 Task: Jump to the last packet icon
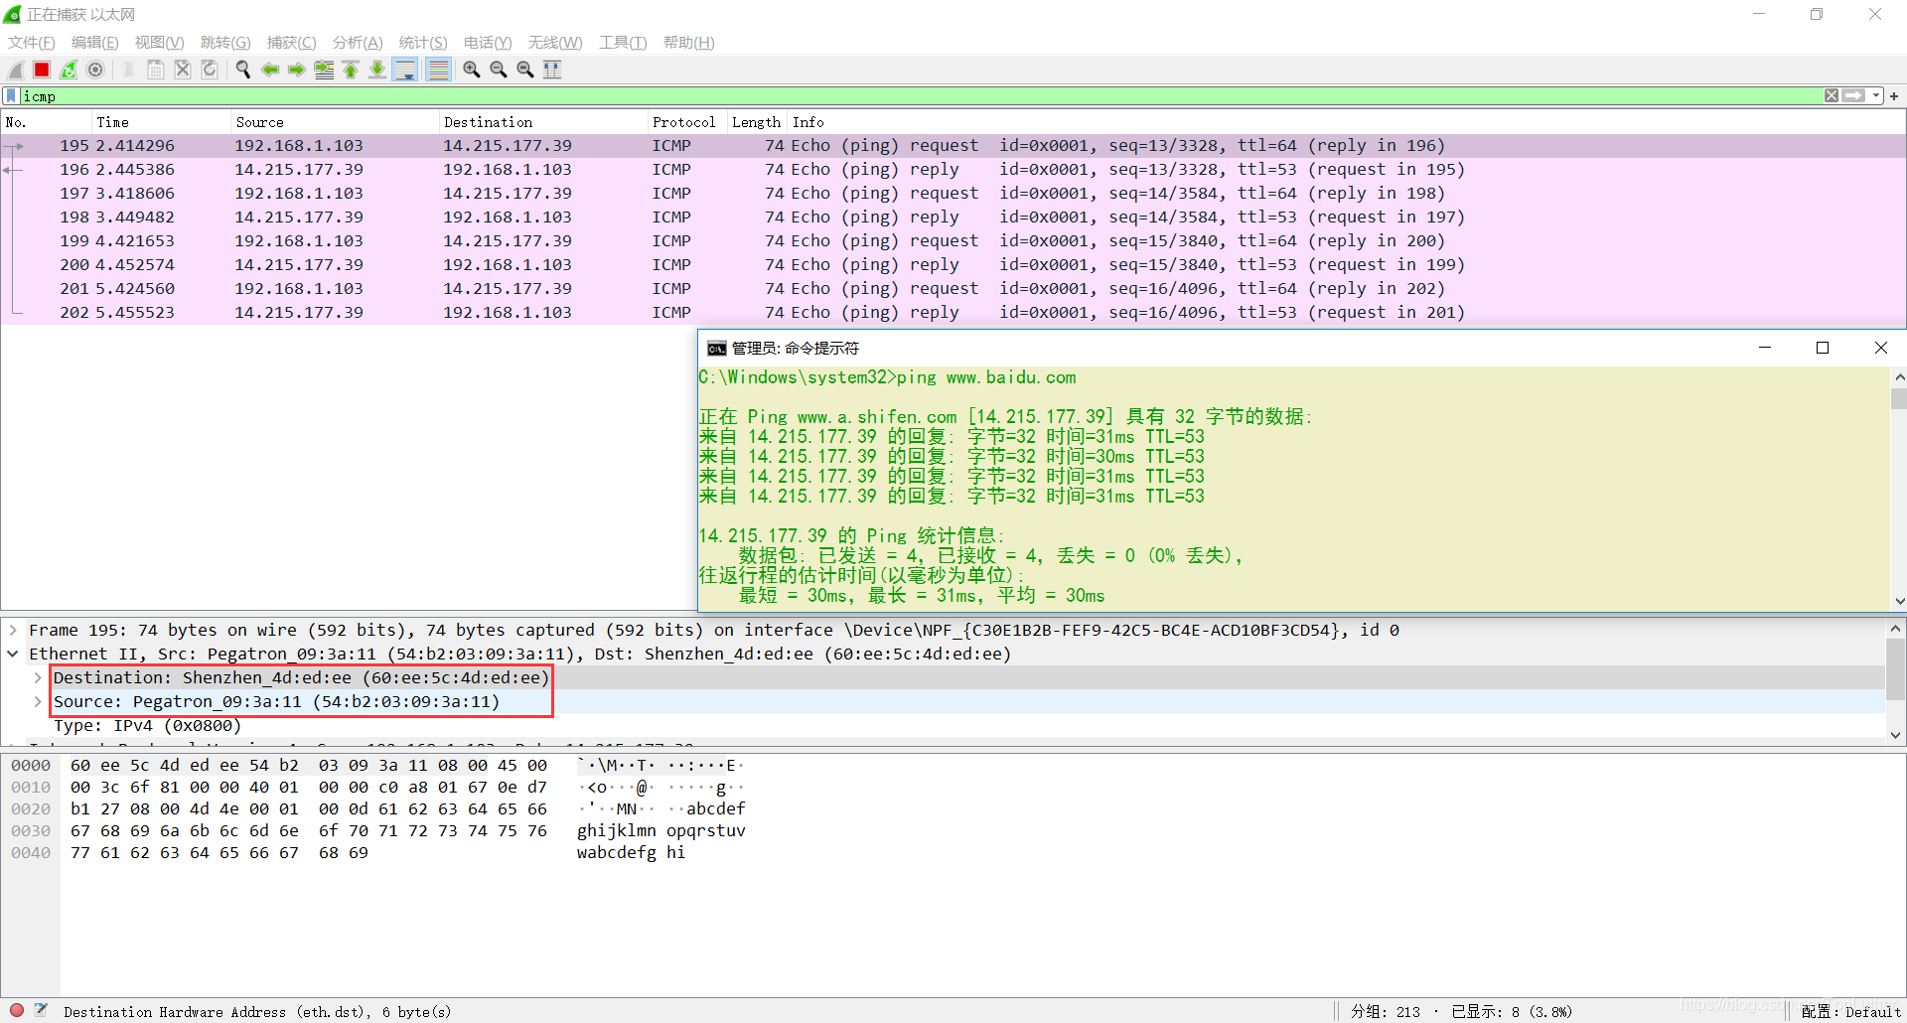click(377, 70)
